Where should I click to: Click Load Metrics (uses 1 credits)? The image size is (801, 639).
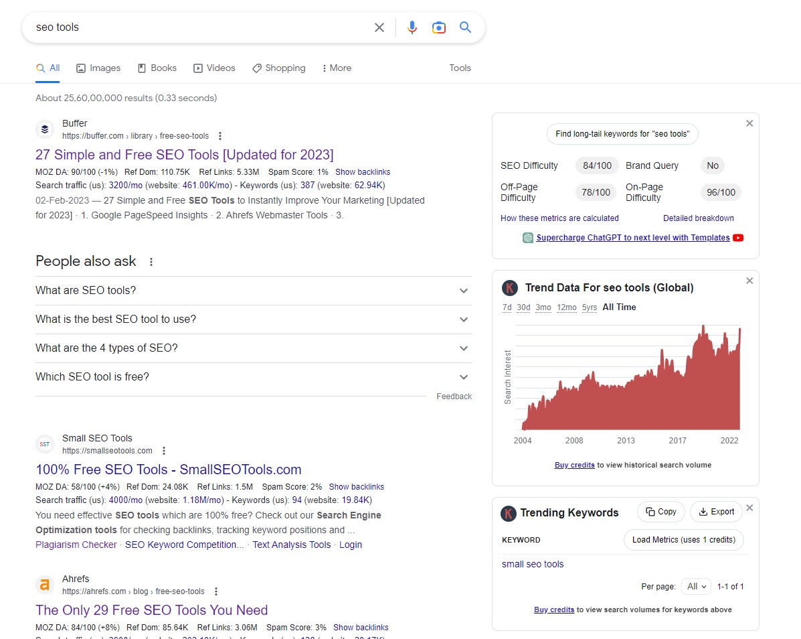[683, 540]
